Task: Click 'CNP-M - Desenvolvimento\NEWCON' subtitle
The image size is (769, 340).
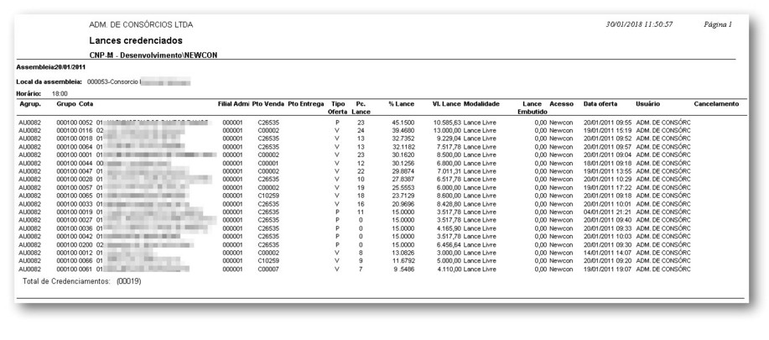Action: pyautogui.click(x=153, y=55)
